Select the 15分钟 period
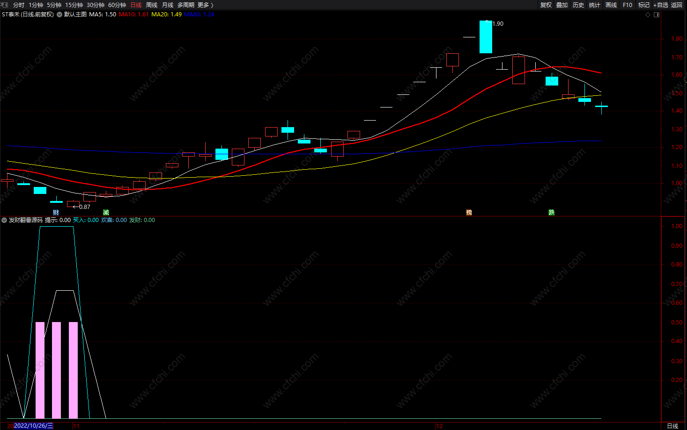This screenshot has height=430, width=687. [x=74, y=5]
